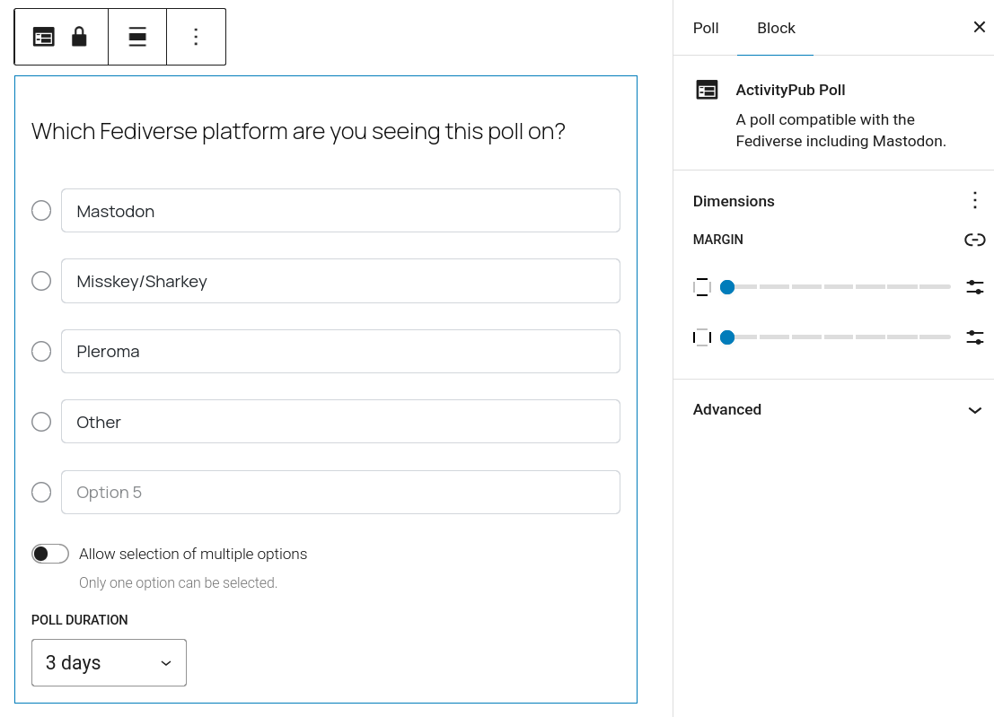Screen dimensions: 994x717
Task: Toggle Allow selection of multiple options
Action: click(x=50, y=554)
